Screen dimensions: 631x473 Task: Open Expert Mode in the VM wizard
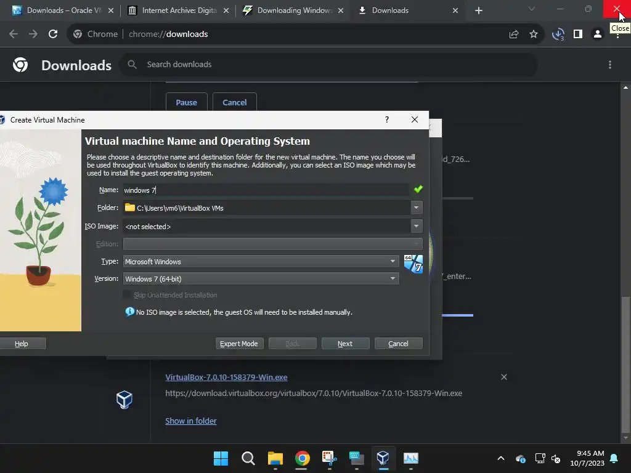239,344
